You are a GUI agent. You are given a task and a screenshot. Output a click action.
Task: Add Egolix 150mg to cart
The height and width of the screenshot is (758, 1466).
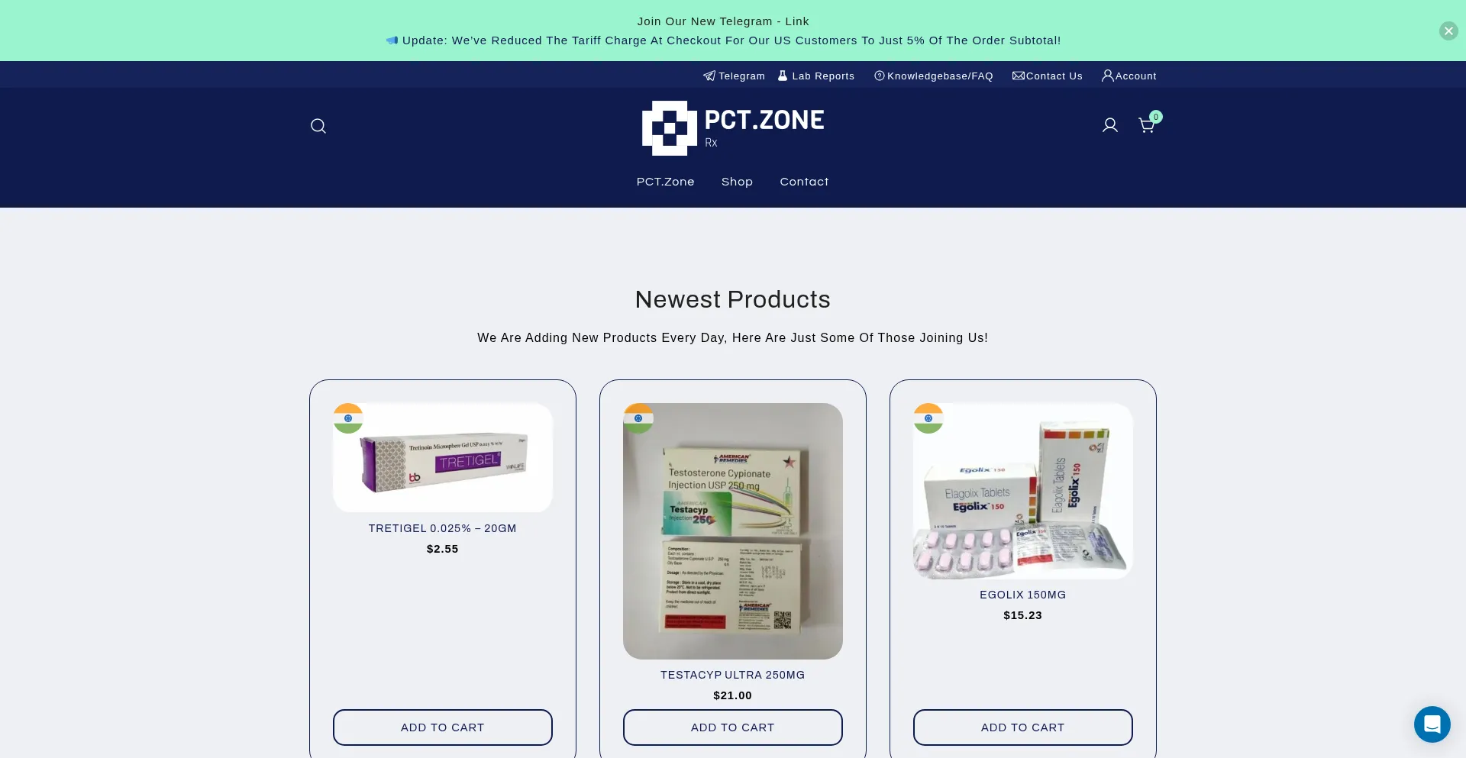pos(1023,727)
